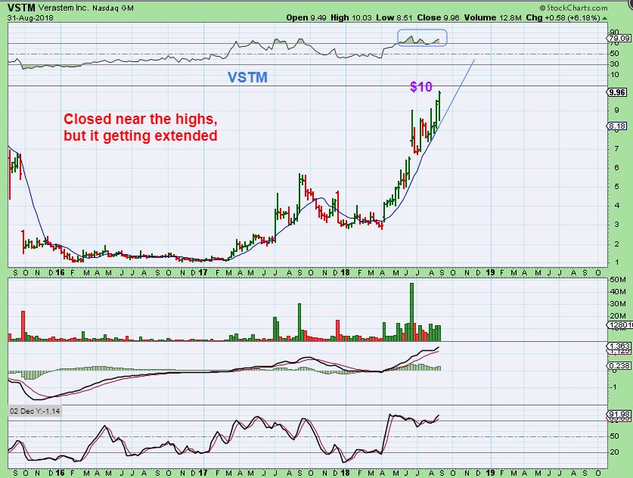Click the purple $10 price annotation
Screen dimensions: 633x478
click(421, 86)
